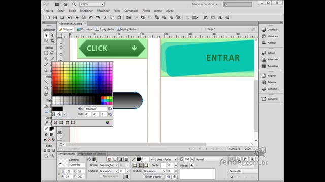Select the Marquee tool in the Bitmap section
This screenshot has height=182, width=325.
(46, 53)
